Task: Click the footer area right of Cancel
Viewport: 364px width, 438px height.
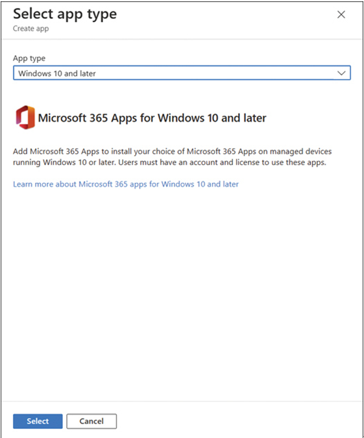Action: (239, 421)
